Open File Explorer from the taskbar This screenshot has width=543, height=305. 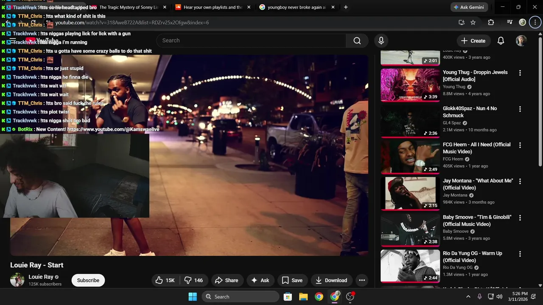(303, 297)
